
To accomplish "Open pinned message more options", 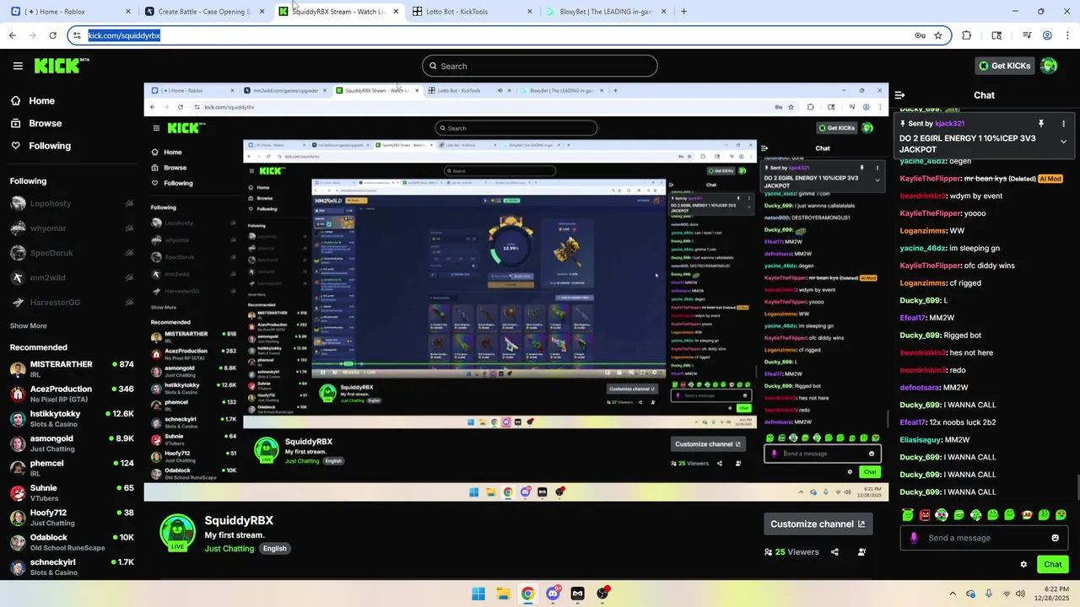I will 1063,123.
